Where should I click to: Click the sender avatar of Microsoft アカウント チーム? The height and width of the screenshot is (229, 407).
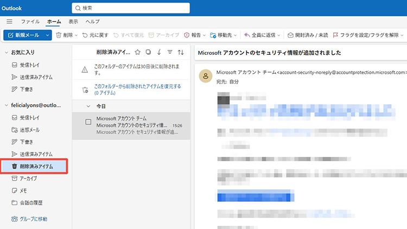(206, 76)
